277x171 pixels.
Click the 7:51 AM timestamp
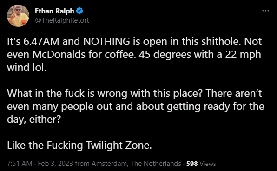coord(20,164)
